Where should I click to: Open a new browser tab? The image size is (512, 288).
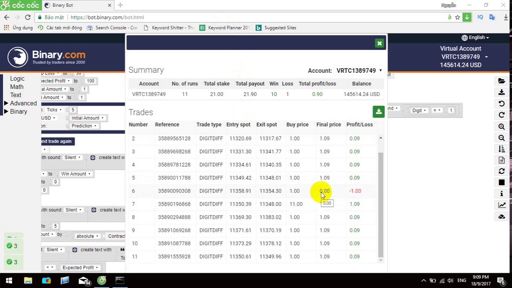120,5
